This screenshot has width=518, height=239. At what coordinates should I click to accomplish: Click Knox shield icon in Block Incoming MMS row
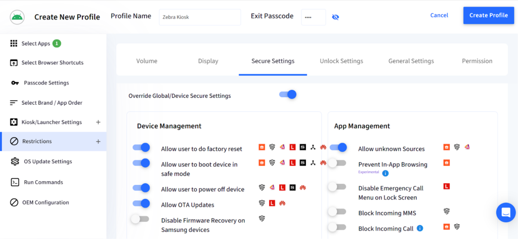coord(447,211)
